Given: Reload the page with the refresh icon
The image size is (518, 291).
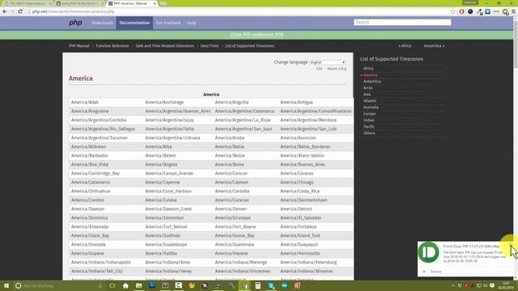Looking at the screenshot, I should 20,11.
